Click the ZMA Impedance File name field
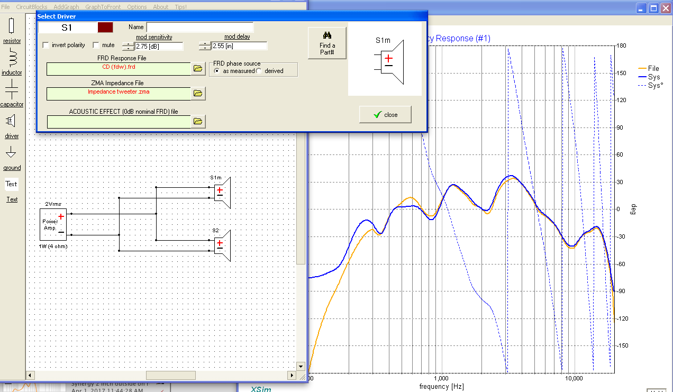 point(119,94)
